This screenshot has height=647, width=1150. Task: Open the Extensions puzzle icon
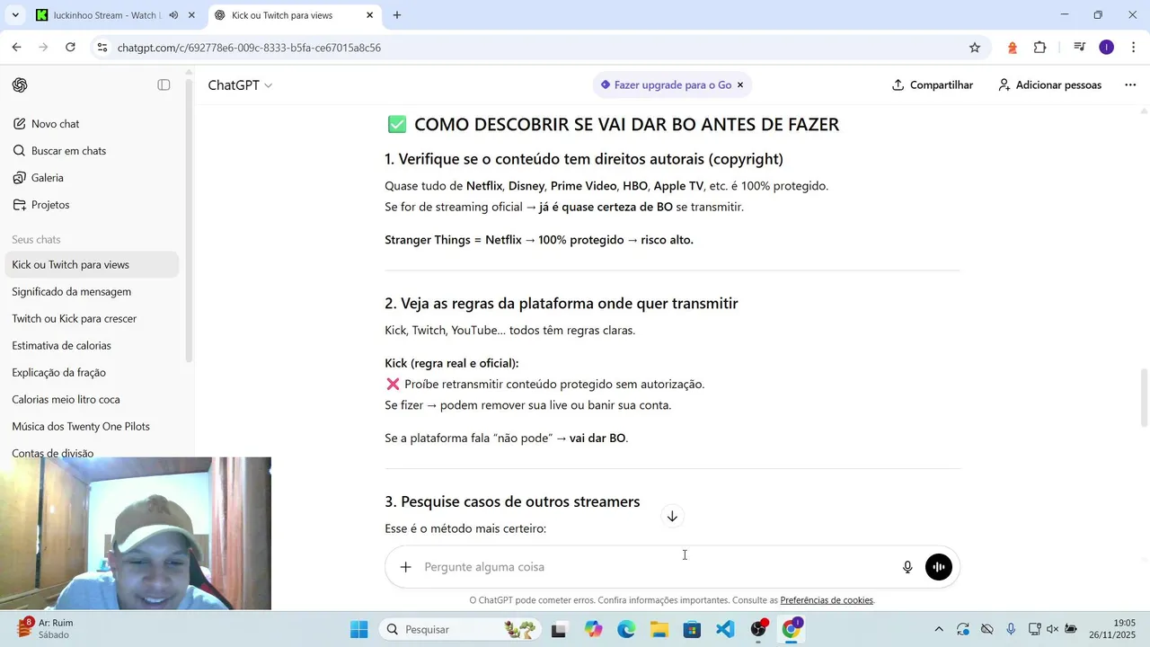click(x=1040, y=48)
